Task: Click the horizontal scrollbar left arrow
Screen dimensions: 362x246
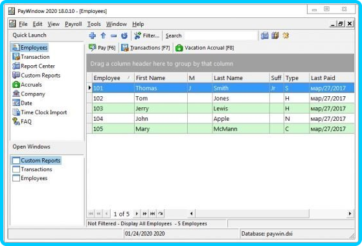Action: tap(192, 214)
